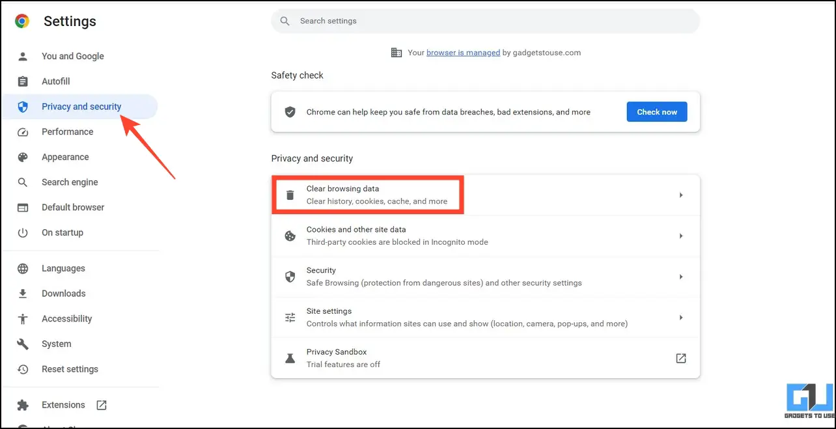
Task: Expand the Site settings row arrow
Action: click(x=681, y=318)
